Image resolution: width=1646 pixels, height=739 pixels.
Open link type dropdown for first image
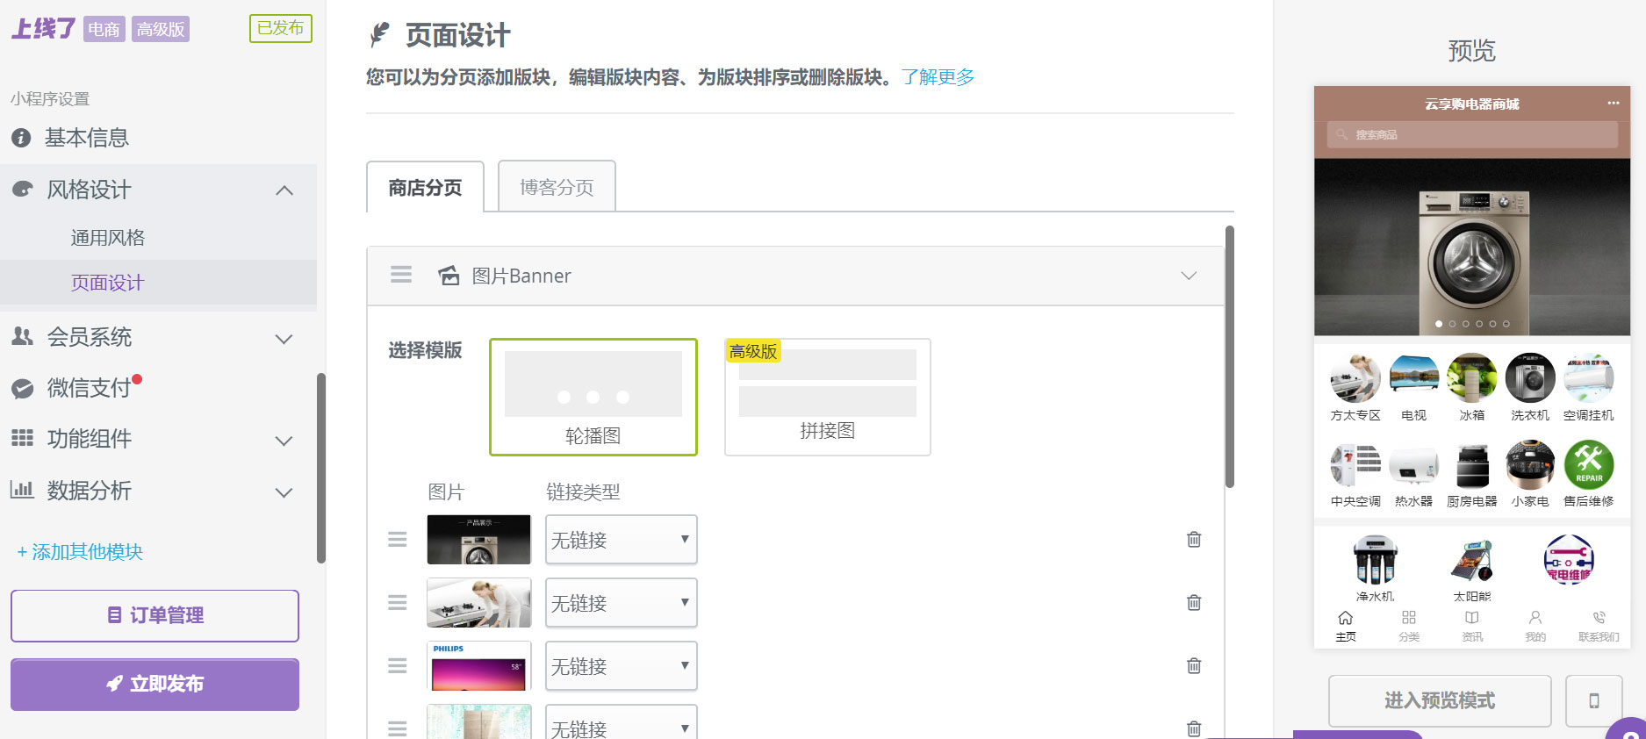click(621, 539)
